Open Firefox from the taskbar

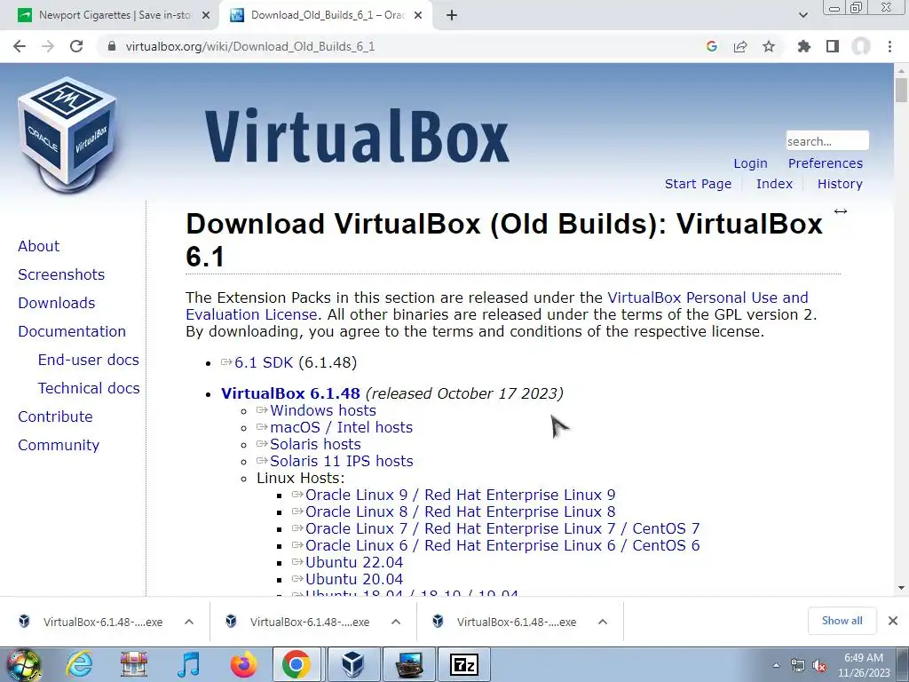[243, 664]
